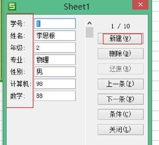Click the WPS spreadsheet icon in title bar
The height and width of the screenshot is (145, 159).
pos(12,6)
